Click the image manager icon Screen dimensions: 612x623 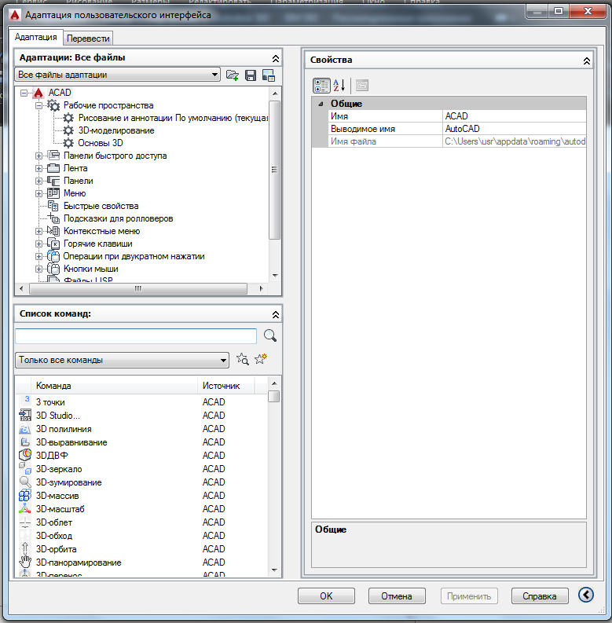tap(269, 75)
